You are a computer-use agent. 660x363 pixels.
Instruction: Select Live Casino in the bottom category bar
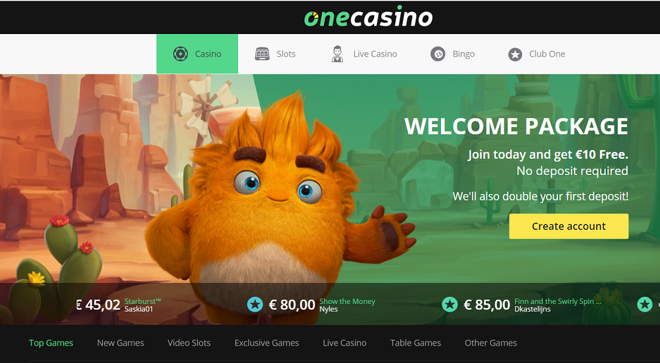(x=344, y=343)
